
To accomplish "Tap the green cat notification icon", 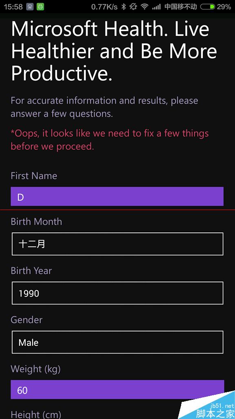I will (40, 7).
